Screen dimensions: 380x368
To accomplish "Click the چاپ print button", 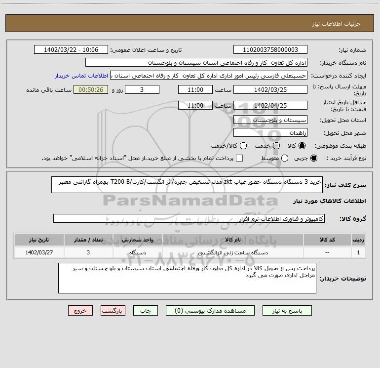I will [x=146, y=311].
